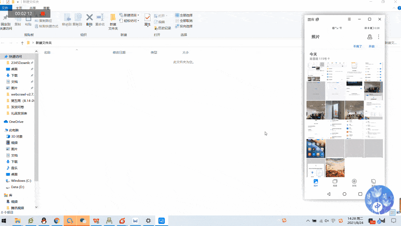Click the Sogou input tray icon
Screen dimensions: 401x226
(x=340, y=221)
